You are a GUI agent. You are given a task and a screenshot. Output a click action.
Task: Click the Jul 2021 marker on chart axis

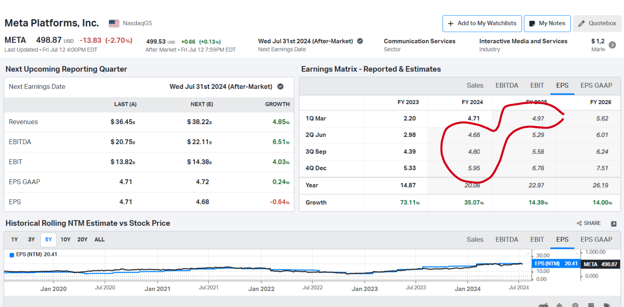[209, 288]
